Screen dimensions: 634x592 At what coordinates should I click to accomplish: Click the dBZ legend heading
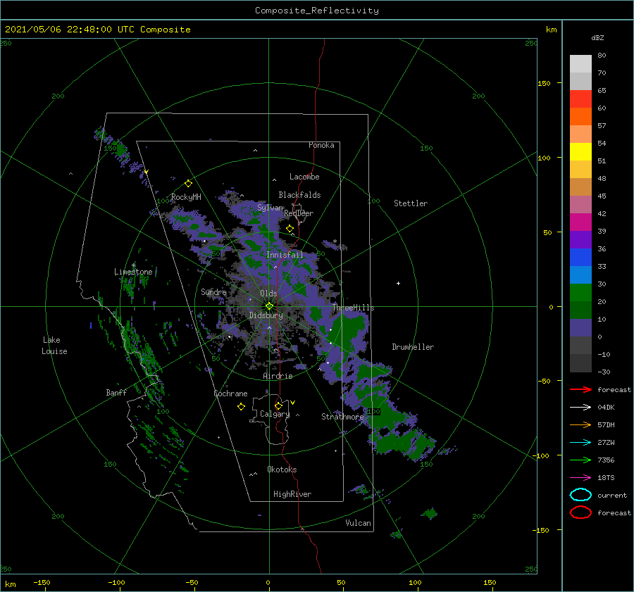(597, 37)
